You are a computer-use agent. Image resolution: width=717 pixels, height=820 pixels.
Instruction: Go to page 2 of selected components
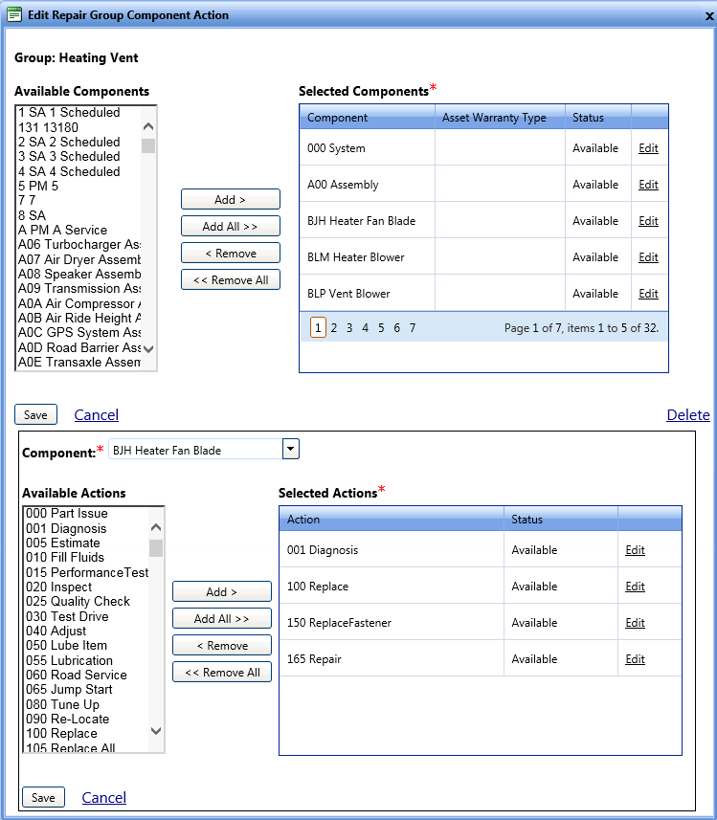point(334,328)
